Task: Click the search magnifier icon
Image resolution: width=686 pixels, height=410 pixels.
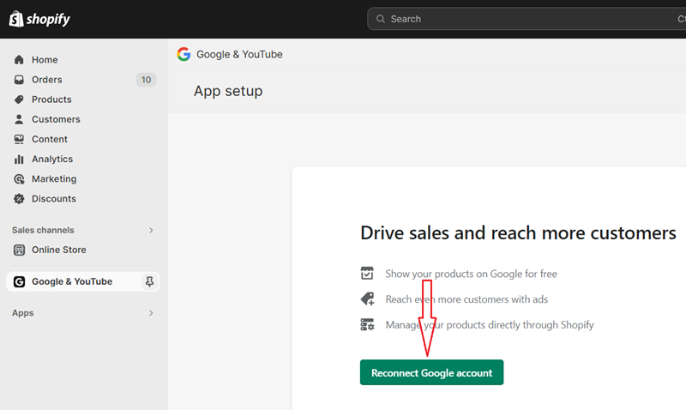Action: coord(381,19)
